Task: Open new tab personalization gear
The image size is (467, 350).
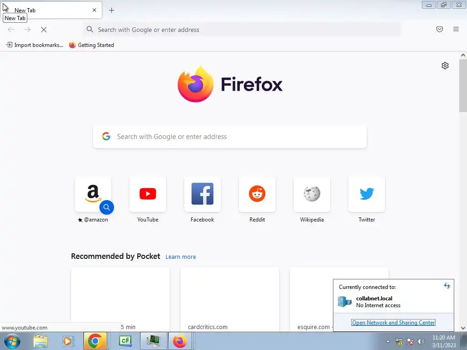Action: pyautogui.click(x=445, y=66)
